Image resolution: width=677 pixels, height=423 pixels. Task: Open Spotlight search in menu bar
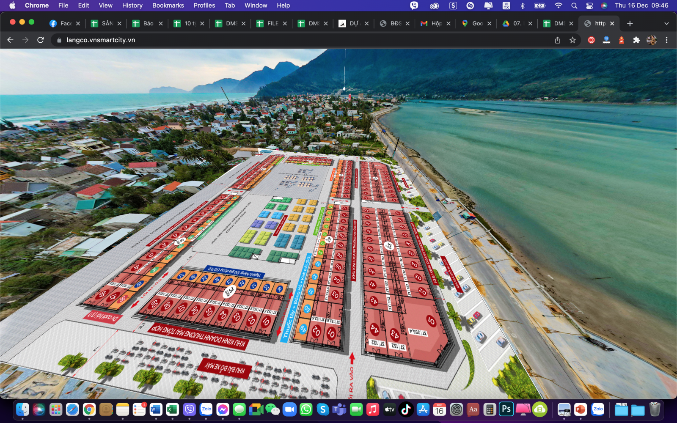574,5
